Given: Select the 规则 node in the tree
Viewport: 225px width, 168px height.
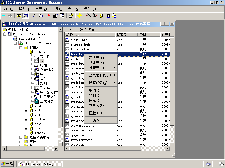Looking at the screenshot, I should point(43,83).
